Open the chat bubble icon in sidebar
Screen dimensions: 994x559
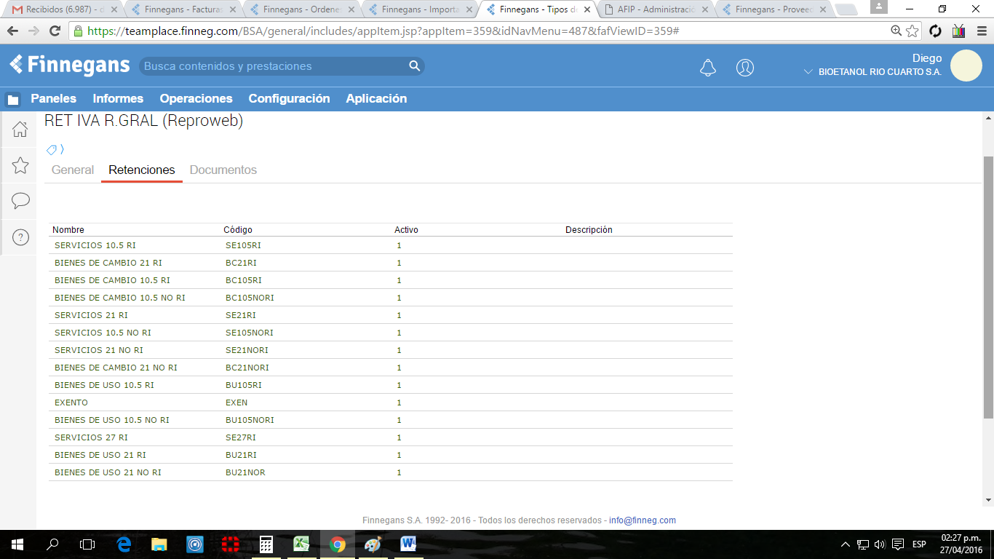coord(20,201)
